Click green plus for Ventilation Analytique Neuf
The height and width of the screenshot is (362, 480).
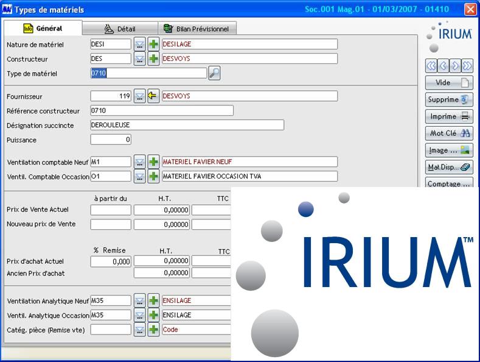(x=153, y=300)
